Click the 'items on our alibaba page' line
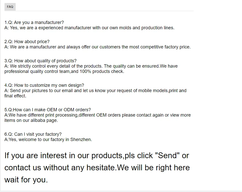The height and width of the screenshot is (192, 242). pos(31,120)
